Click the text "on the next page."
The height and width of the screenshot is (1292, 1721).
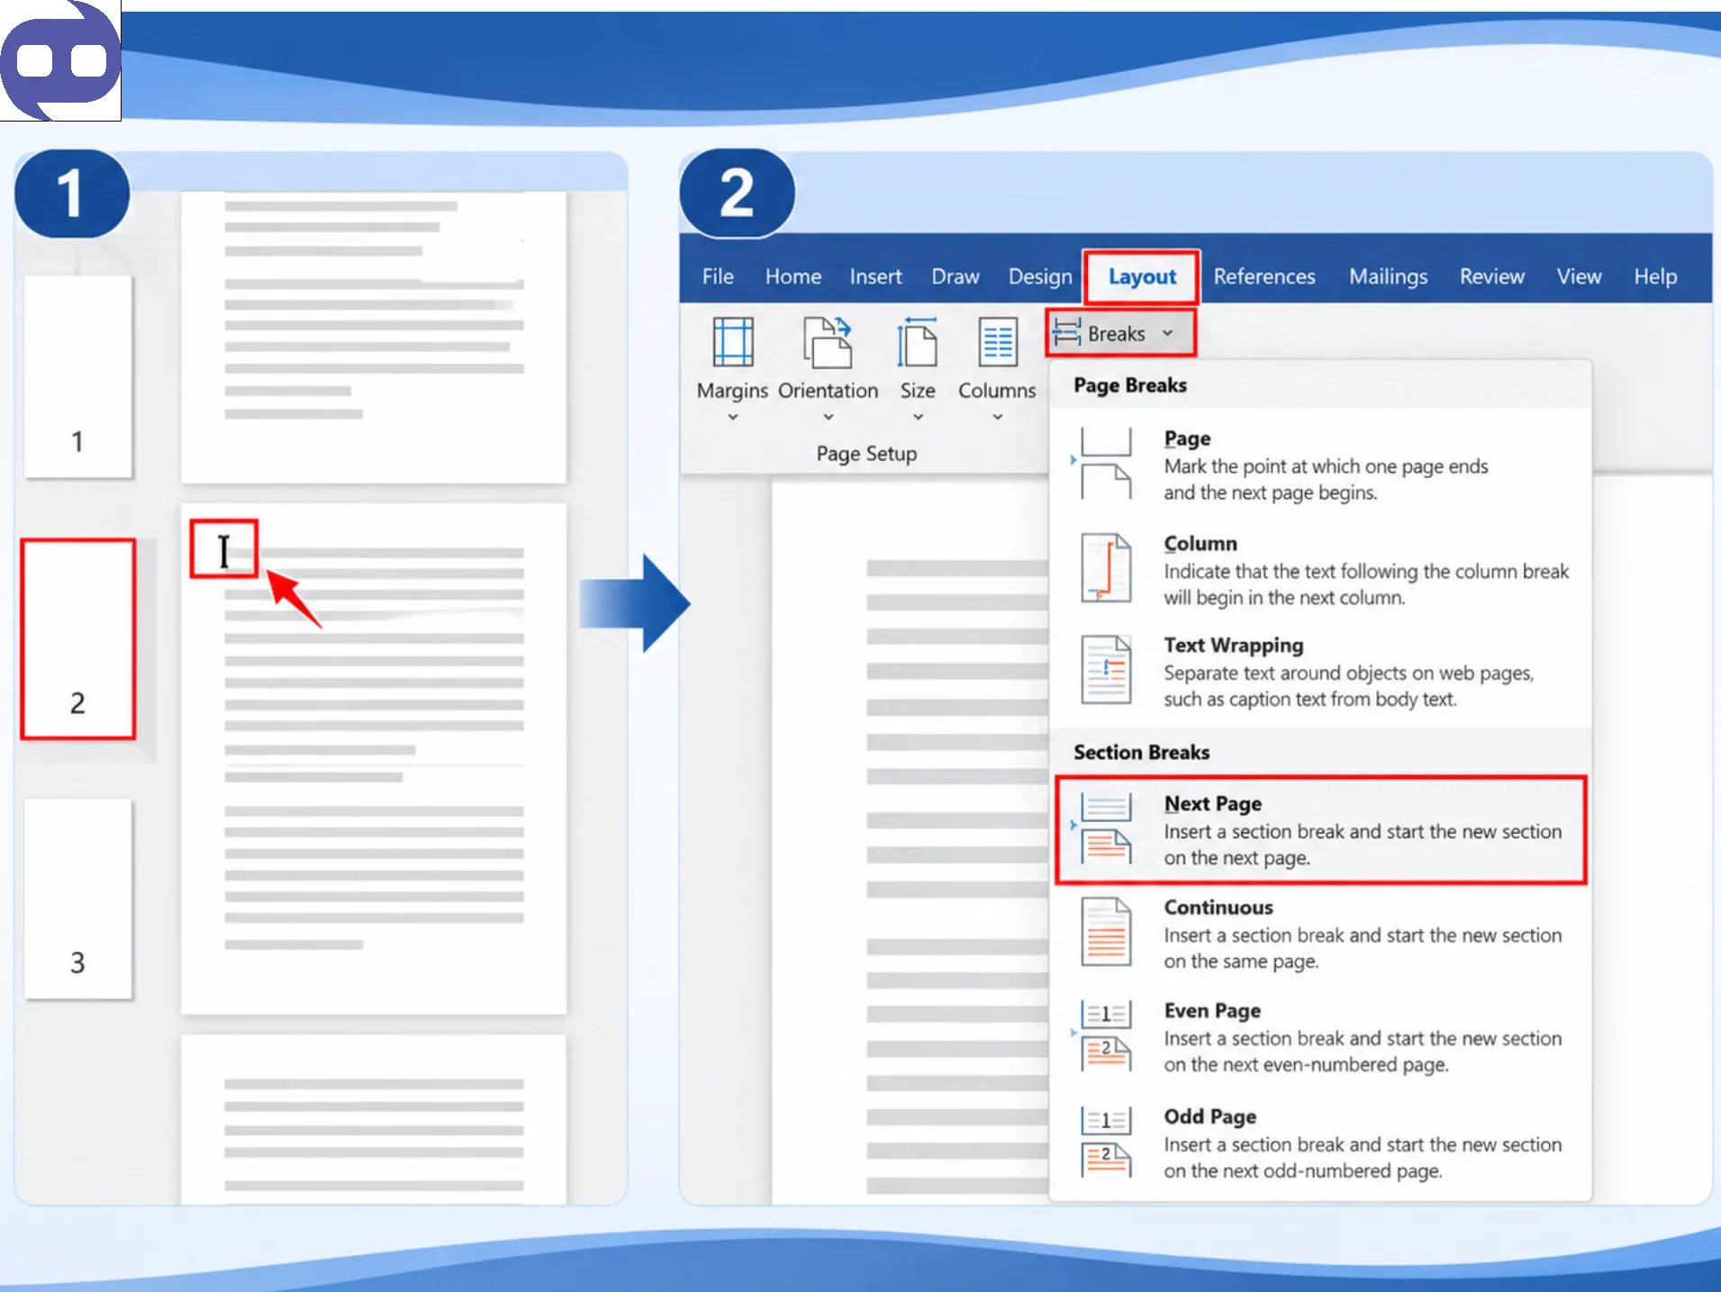1236,858
